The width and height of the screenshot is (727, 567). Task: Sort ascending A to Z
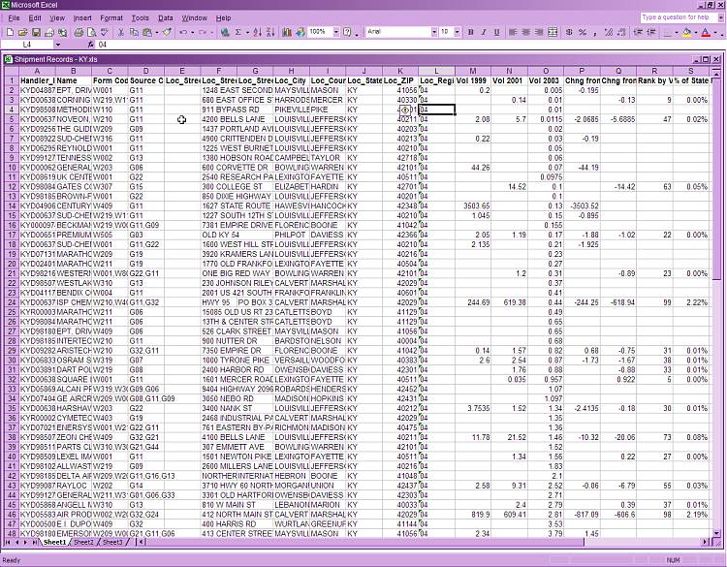258,32
